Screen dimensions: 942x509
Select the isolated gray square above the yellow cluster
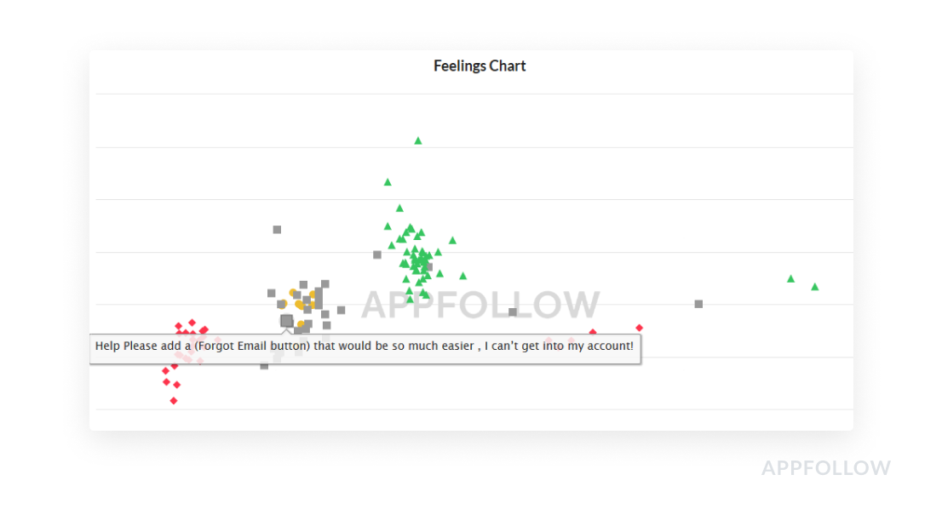tap(277, 230)
